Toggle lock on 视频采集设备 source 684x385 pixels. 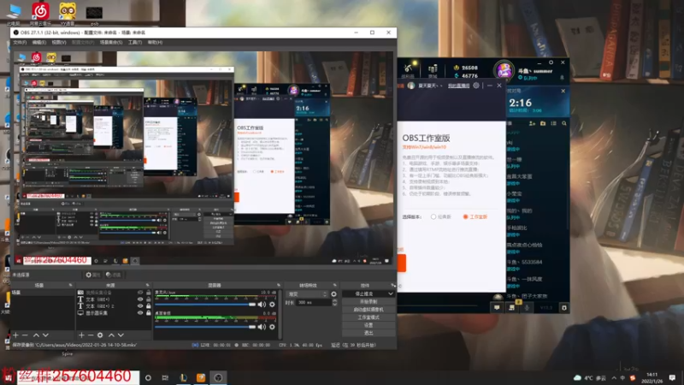tap(148, 293)
